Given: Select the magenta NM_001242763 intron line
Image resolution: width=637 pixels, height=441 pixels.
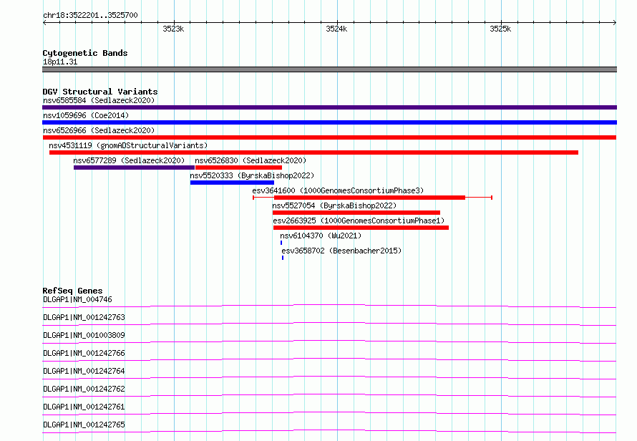Looking at the screenshot, I should point(329,324).
